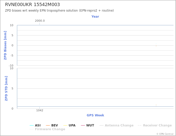Click the yellow UPA legend line marker

tap(65, 125)
